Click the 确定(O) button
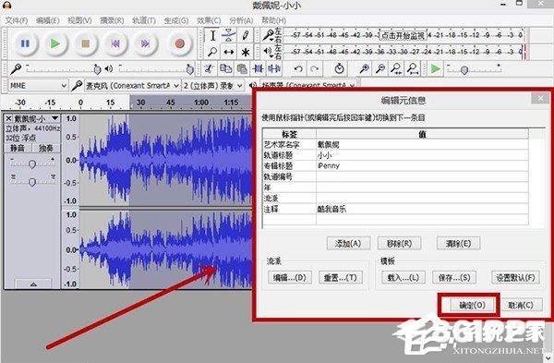This screenshot has width=554, height=363. (x=472, y=305)
